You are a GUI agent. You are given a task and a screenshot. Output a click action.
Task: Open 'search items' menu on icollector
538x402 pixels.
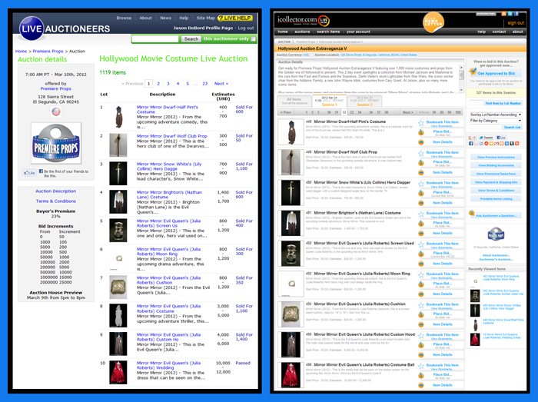(328, 32)
